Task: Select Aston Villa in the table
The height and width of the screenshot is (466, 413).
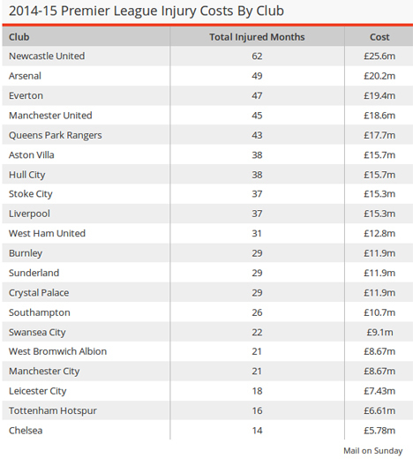Action: [32, 154]
